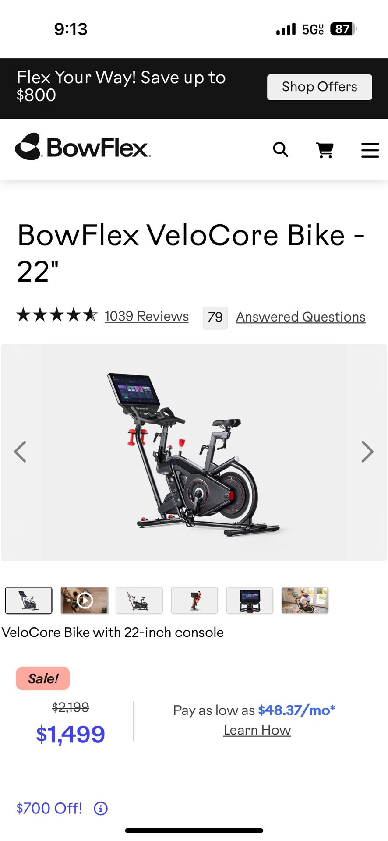Select the last room scene thumbnail
Image resolution: width=388 pixels, height=841 pixels.
point(305,600)
